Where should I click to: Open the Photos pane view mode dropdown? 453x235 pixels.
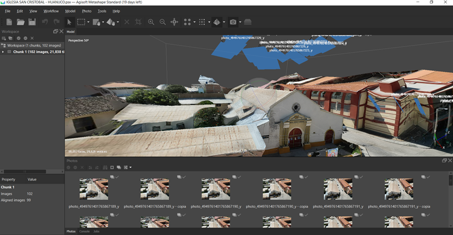click(130, 167)
